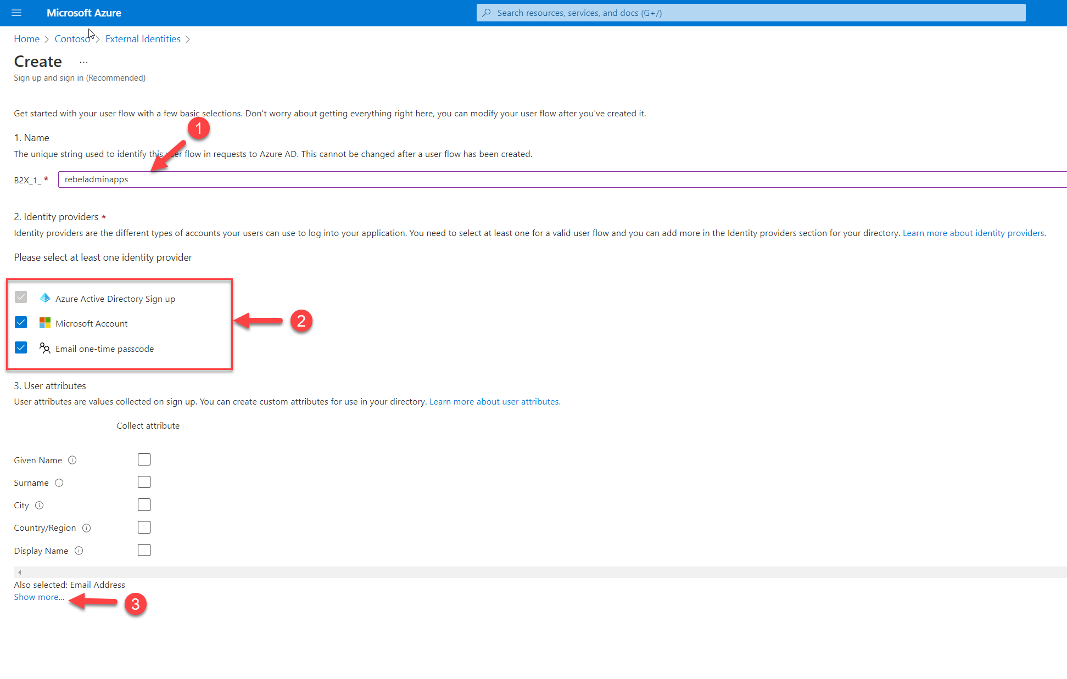Show info tooltip for City
The height and width of the screenshot is (679, 1067).
tap(40, 505)
